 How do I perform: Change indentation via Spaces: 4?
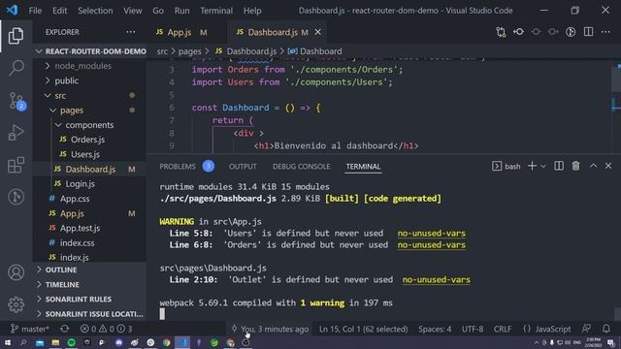[x=435, y=329]
